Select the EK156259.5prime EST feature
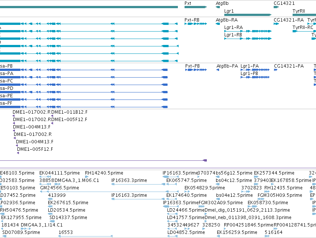The width and height of the screenshot is (316, 238). click(218, 236)
